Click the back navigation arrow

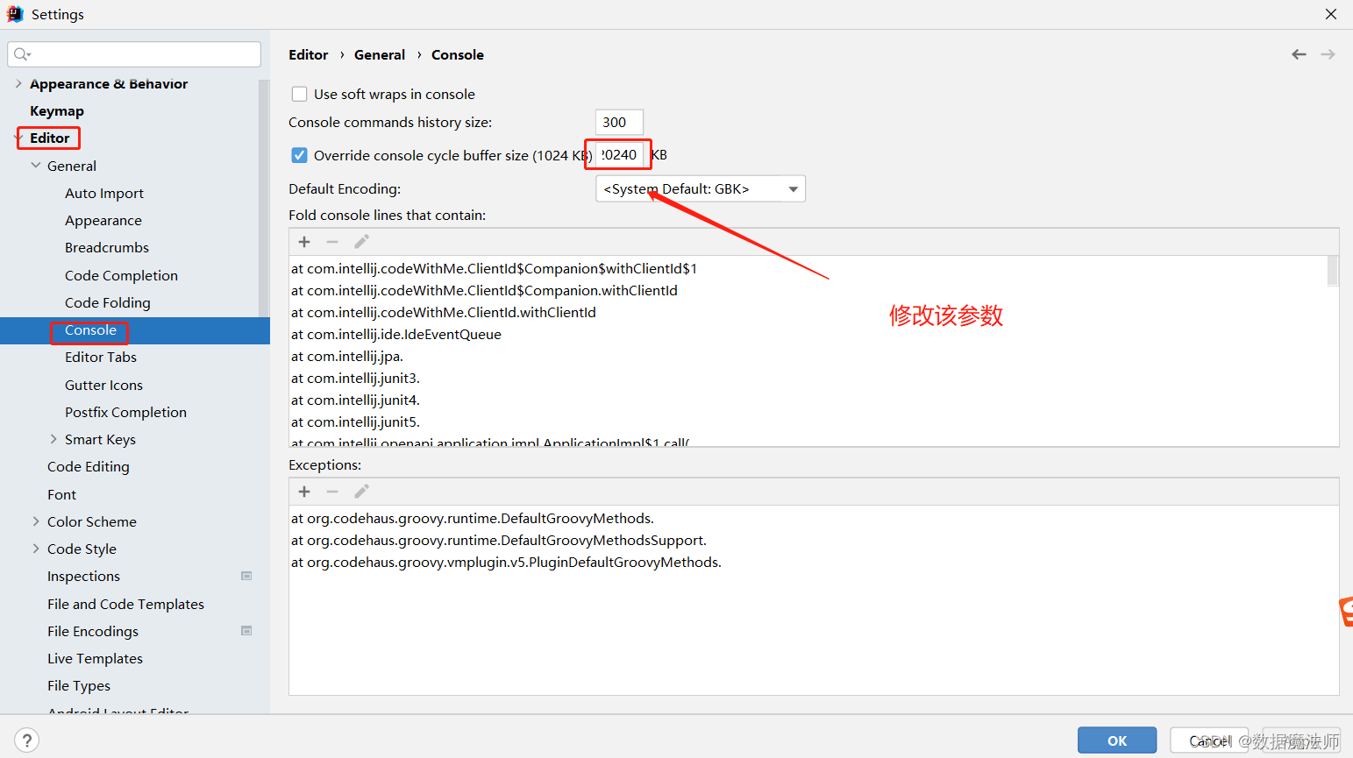pos(1299,53)
